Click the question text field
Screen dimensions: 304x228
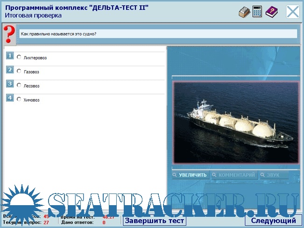158,34
